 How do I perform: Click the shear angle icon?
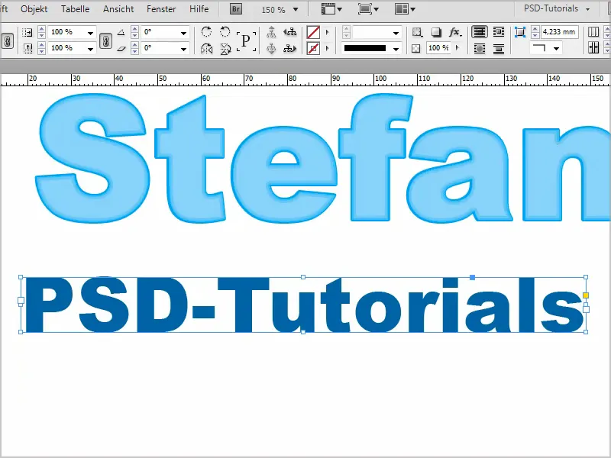pos(121,49)
